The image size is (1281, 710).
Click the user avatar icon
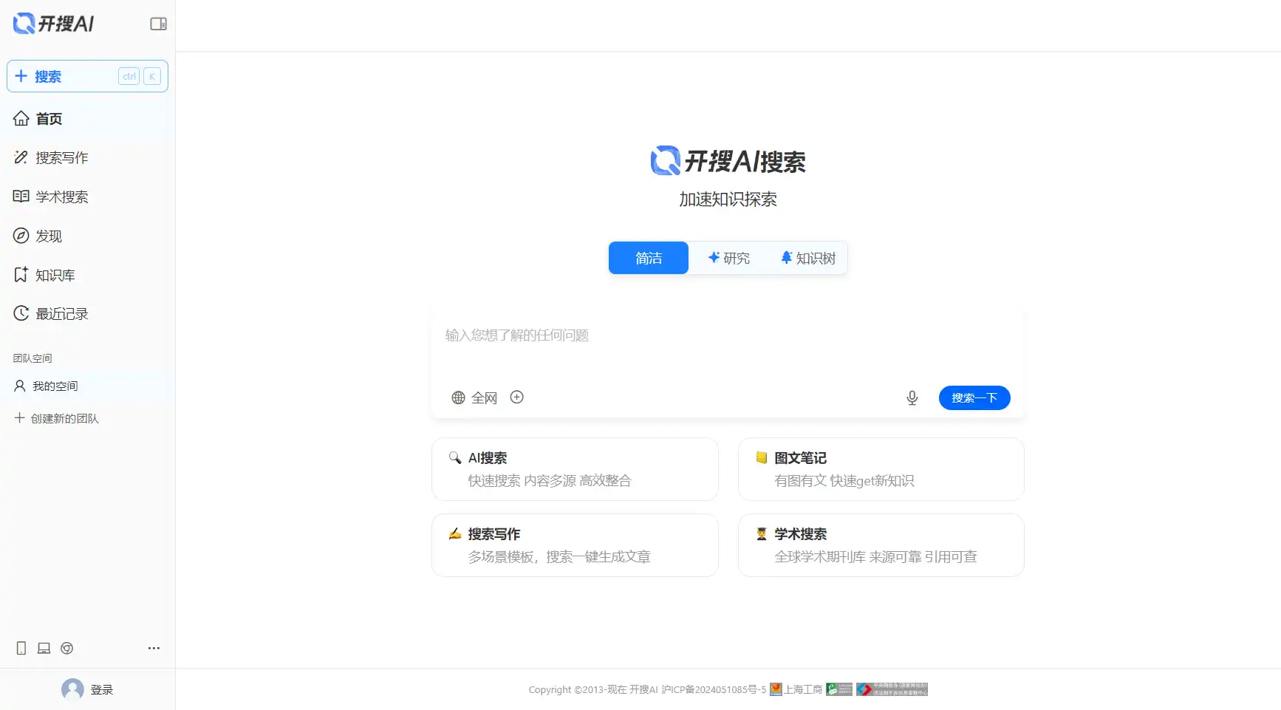point(72,689)
